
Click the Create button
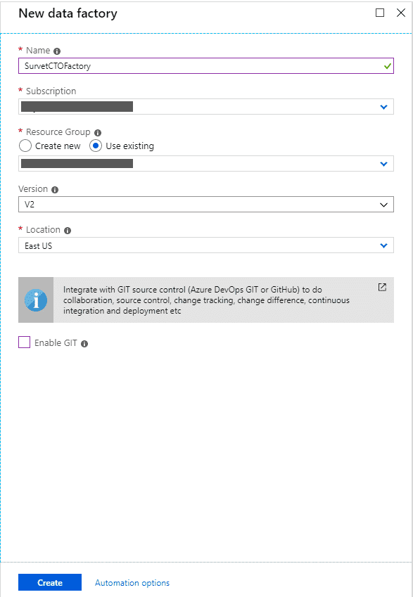coord(50,582)
